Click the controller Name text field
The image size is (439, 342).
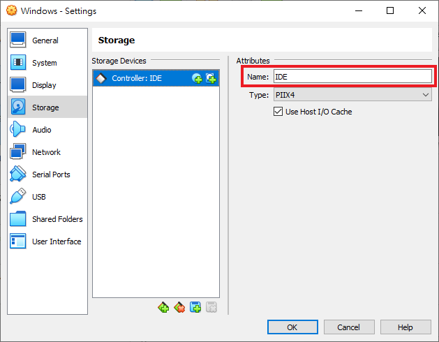[352, 77]
